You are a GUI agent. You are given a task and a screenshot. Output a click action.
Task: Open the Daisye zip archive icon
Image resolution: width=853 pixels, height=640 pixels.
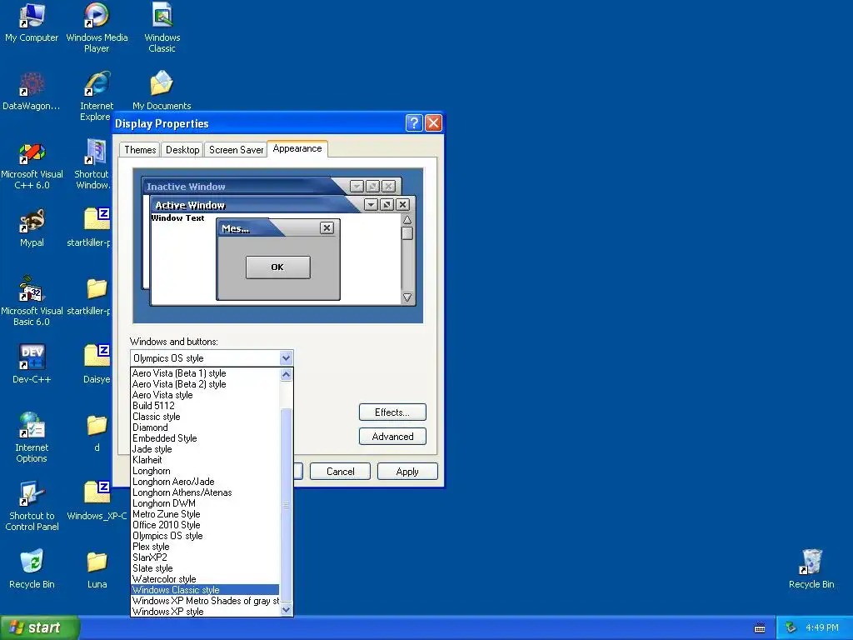(97, 363)
